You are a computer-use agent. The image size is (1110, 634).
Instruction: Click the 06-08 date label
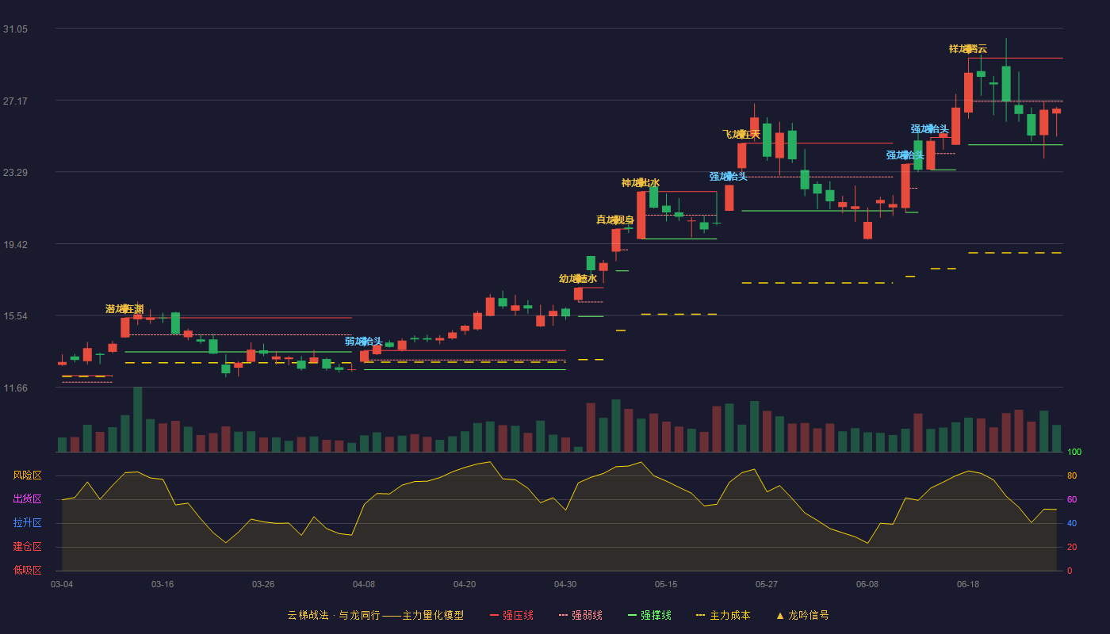867,584
